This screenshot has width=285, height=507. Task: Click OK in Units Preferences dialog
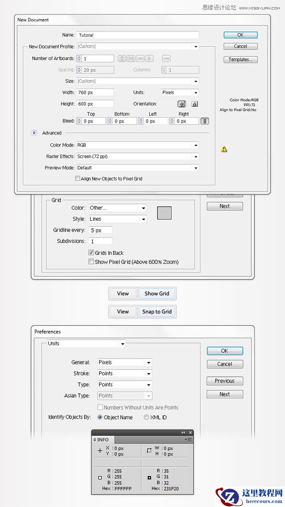coord(225,351)
